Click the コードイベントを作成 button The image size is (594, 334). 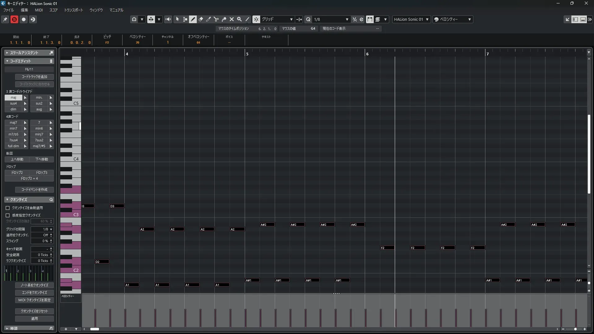coord(34,190)
